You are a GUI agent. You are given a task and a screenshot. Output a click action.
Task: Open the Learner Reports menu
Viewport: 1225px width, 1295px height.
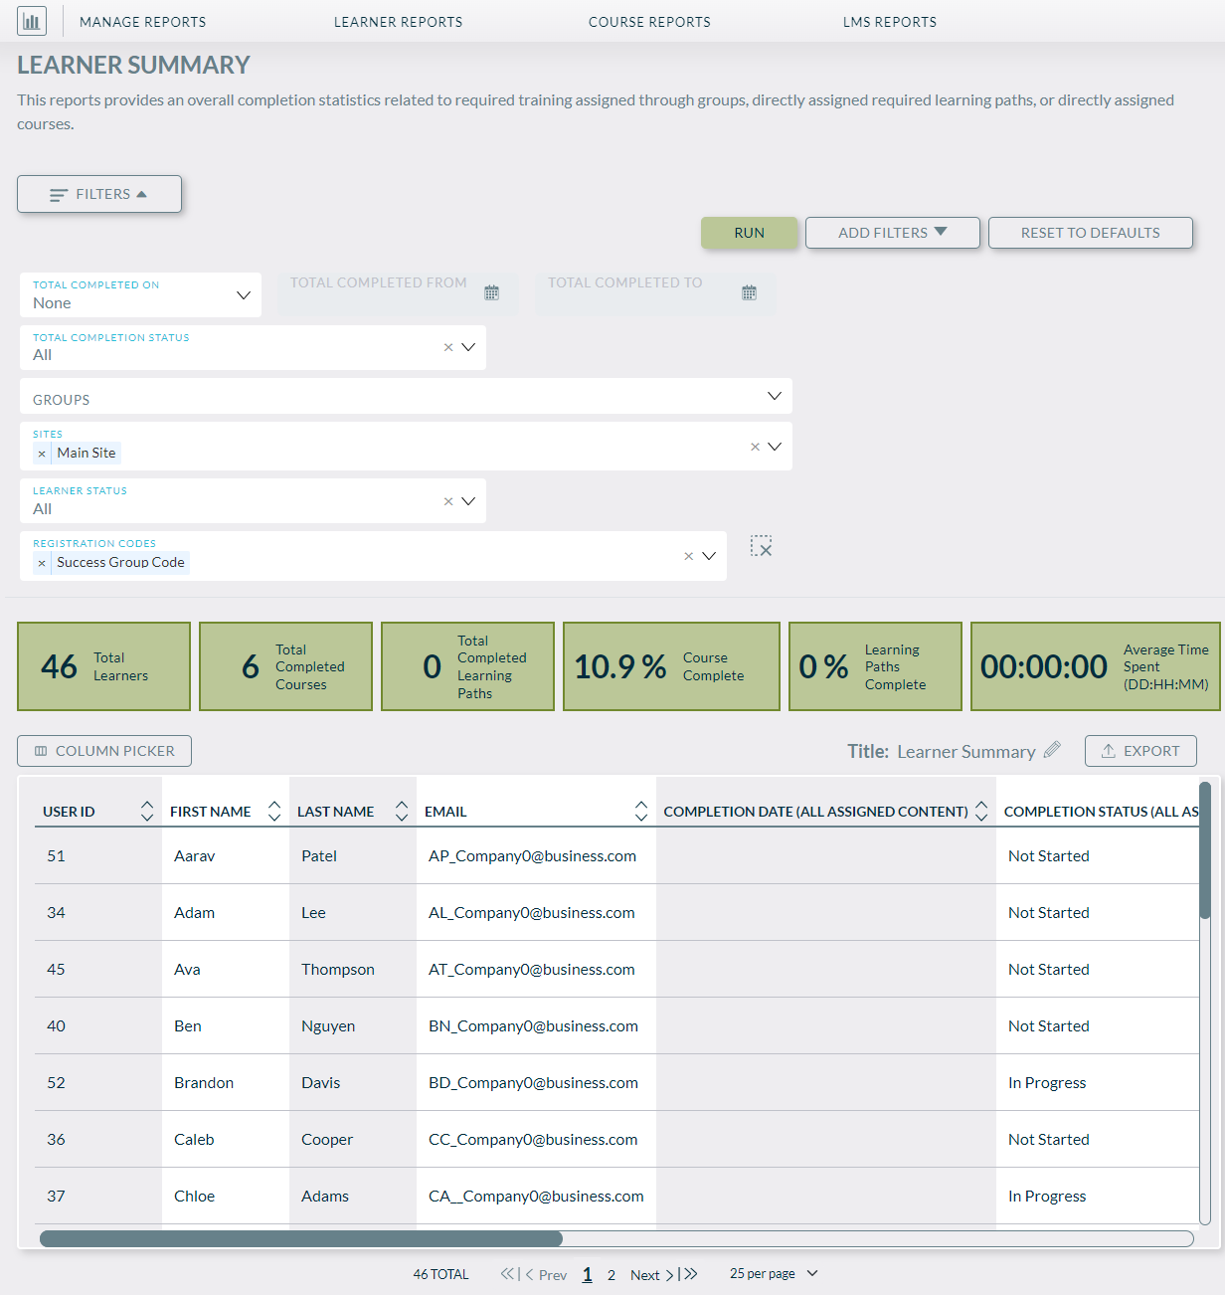[x=398, y=21]
